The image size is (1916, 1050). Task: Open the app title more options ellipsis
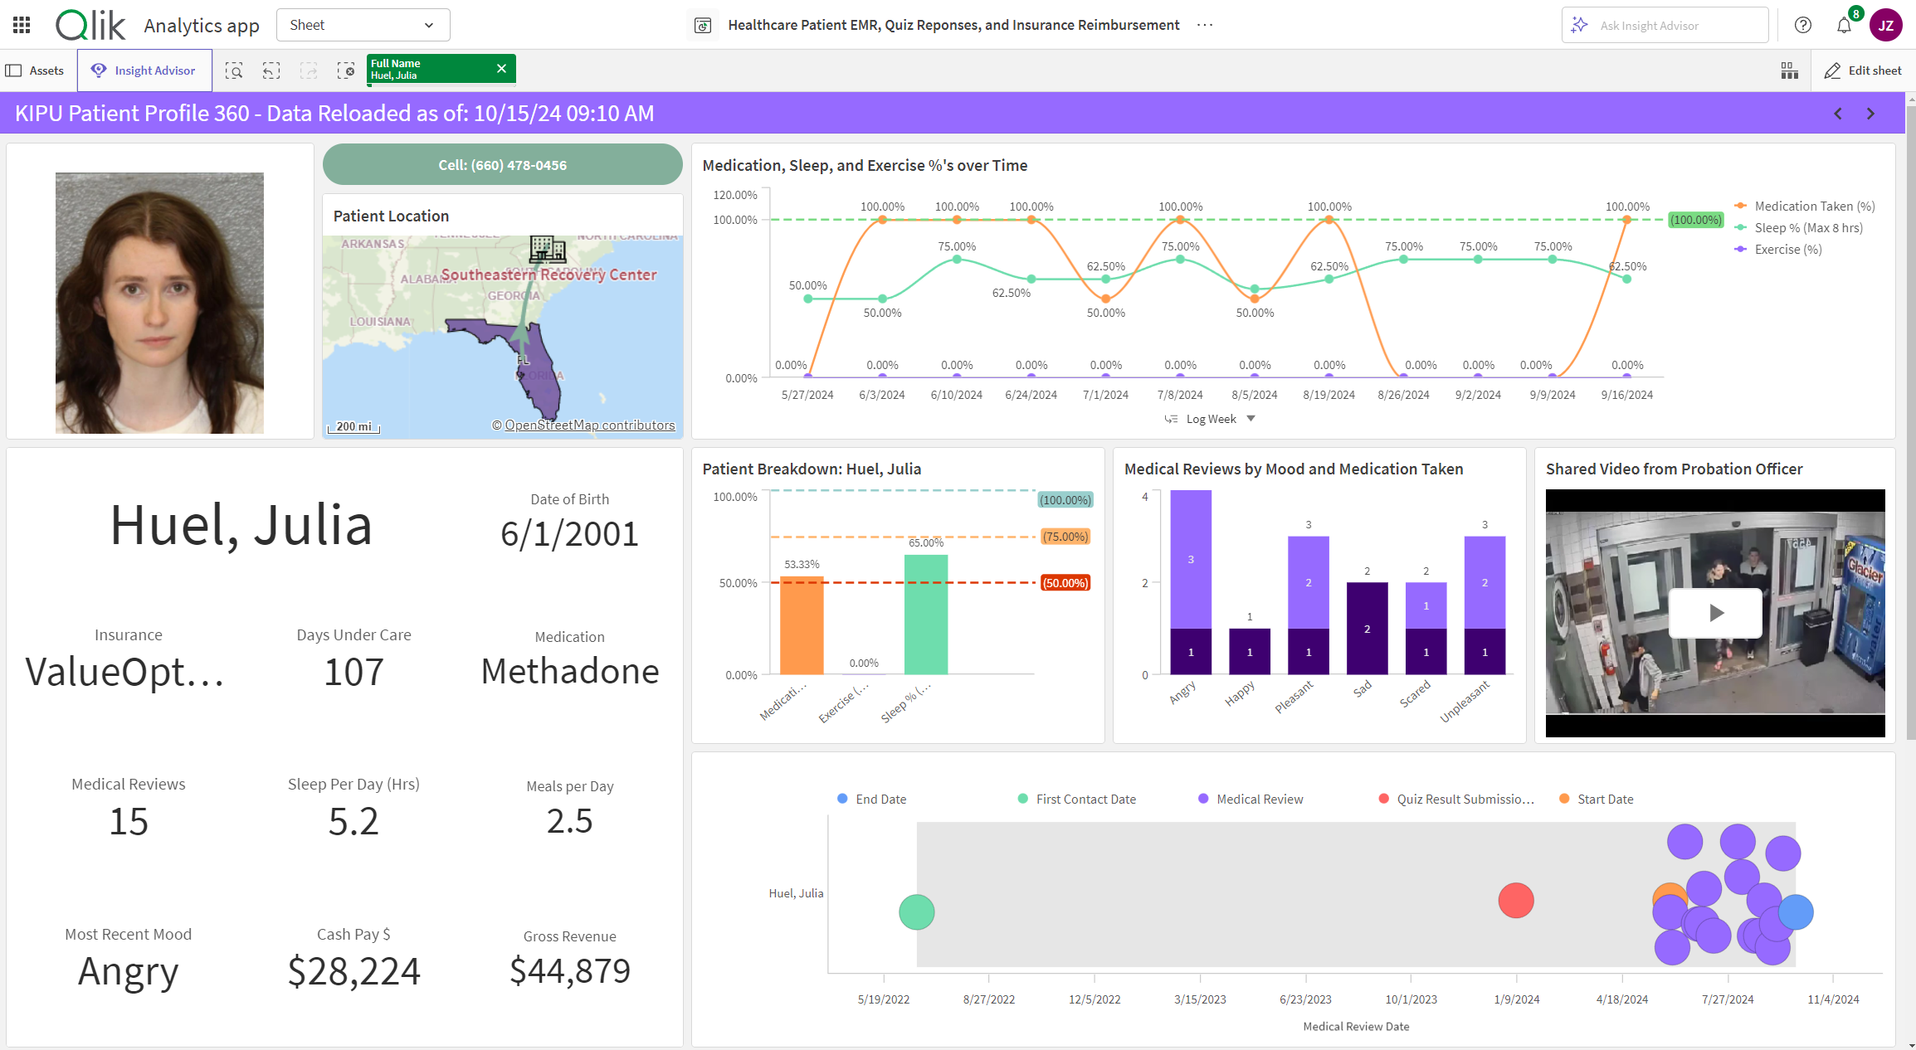pos(1204,25)
